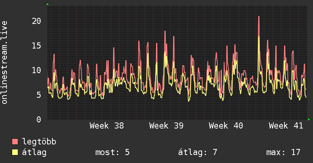Click the green arrow at x-axis end
313x163 pixels.
tap(309, 119)
